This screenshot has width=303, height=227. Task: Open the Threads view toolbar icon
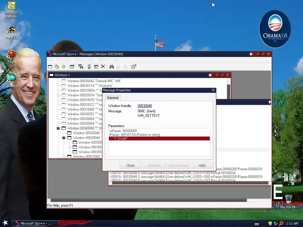(64, 67)
